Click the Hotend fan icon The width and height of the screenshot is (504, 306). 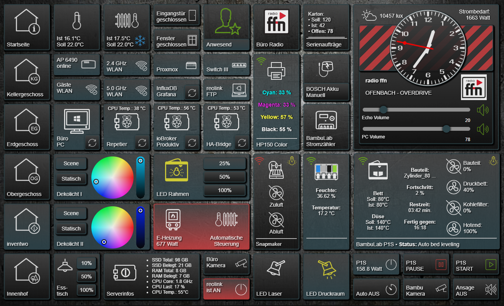pos(454,228)
